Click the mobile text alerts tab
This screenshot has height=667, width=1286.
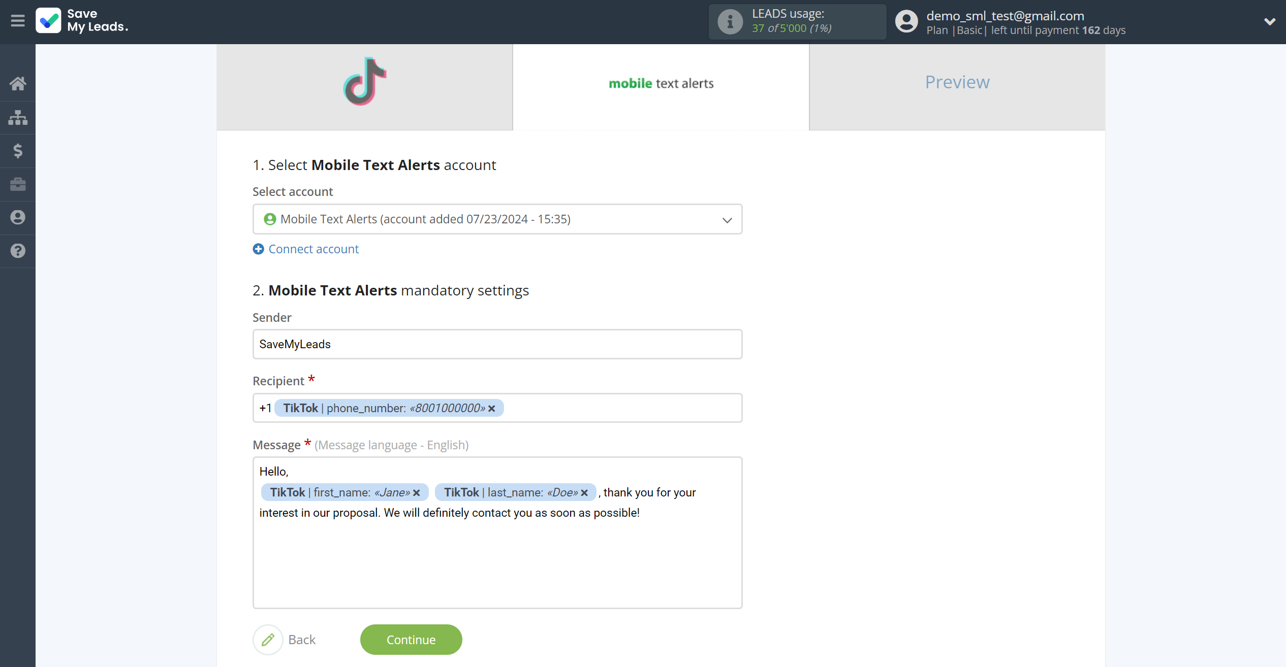(x=662, y=83)
